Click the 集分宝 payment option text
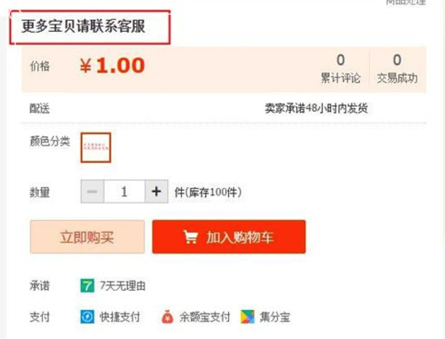This screenshot has height=339, width=445. (x=275, y=317)
